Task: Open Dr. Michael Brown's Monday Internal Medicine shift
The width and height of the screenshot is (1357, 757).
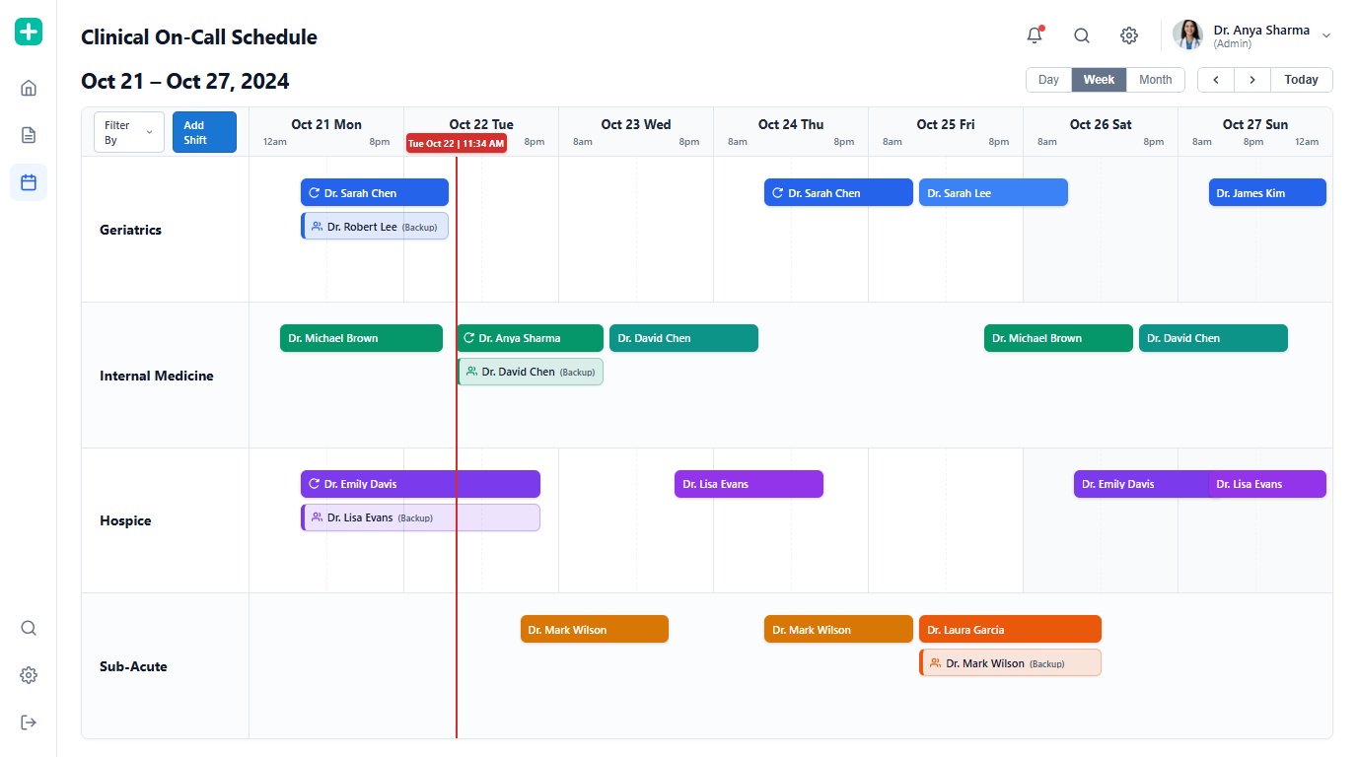Action: click(361, 338)
